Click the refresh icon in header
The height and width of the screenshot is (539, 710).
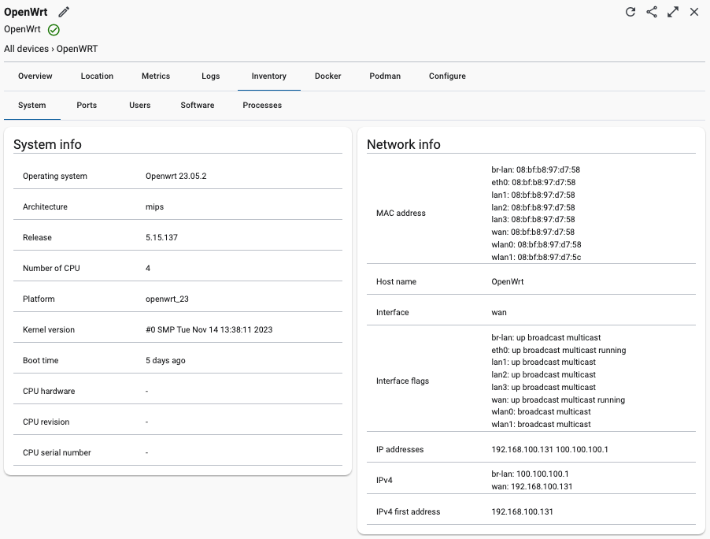(630, 12)
